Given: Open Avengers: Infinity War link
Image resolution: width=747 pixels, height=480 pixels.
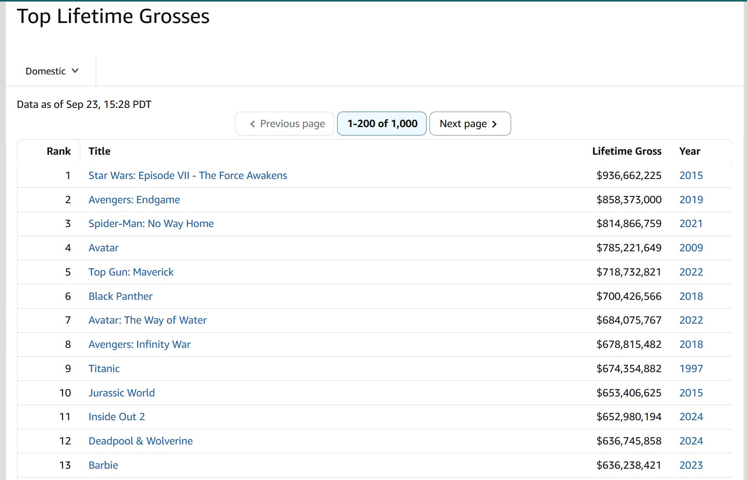Looking at the screenshot, I should (x=140, y=345).
